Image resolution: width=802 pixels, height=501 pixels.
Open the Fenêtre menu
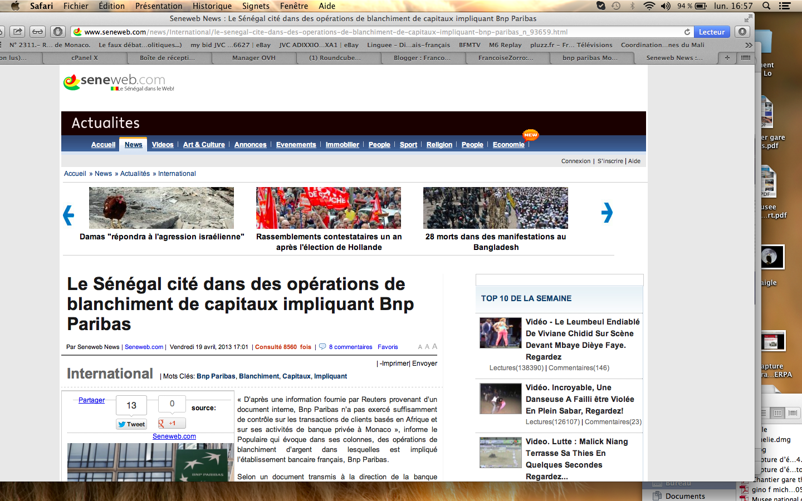pyautogui.click(x=294, y=6)
